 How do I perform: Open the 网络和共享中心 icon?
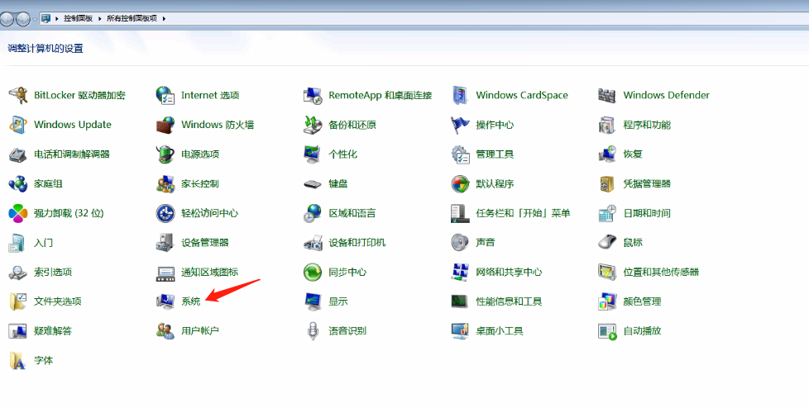460,272
